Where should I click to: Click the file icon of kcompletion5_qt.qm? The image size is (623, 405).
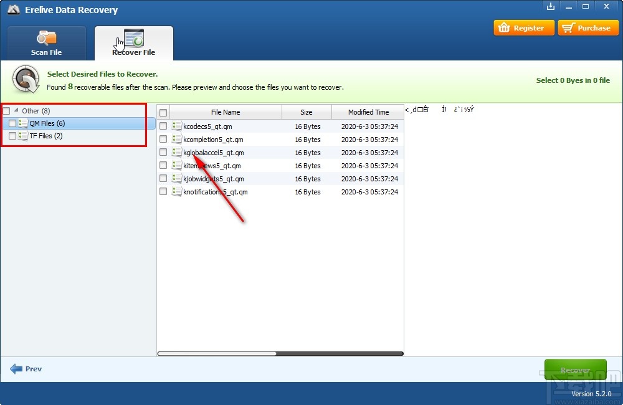(x=177, y=139)
